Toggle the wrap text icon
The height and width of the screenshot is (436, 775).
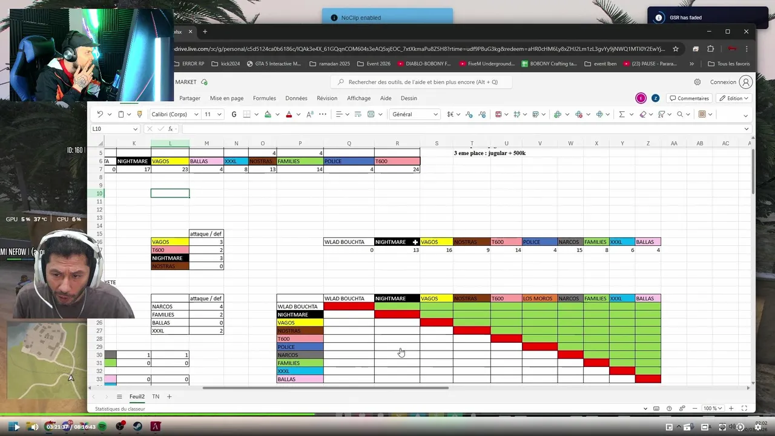(x=358, y=114)
